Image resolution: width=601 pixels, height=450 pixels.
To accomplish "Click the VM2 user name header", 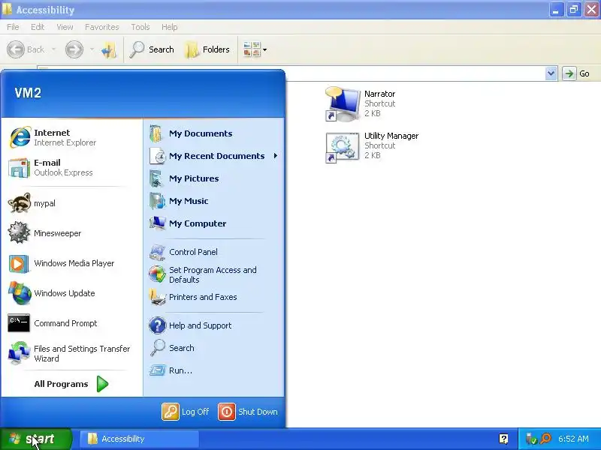I will pos(28,92).
